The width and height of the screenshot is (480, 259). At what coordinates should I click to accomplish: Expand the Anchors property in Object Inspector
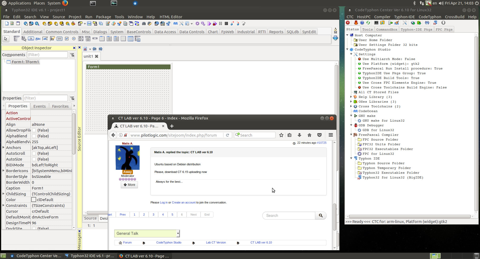coord(3,147)
